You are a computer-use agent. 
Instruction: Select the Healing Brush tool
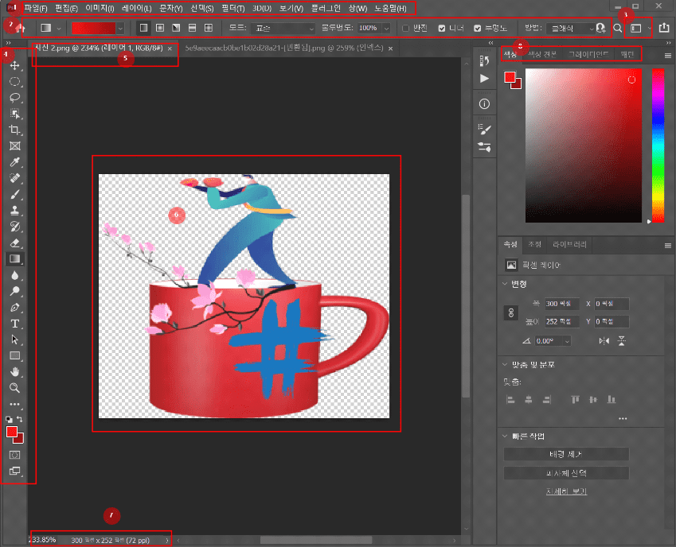[14, 178]
